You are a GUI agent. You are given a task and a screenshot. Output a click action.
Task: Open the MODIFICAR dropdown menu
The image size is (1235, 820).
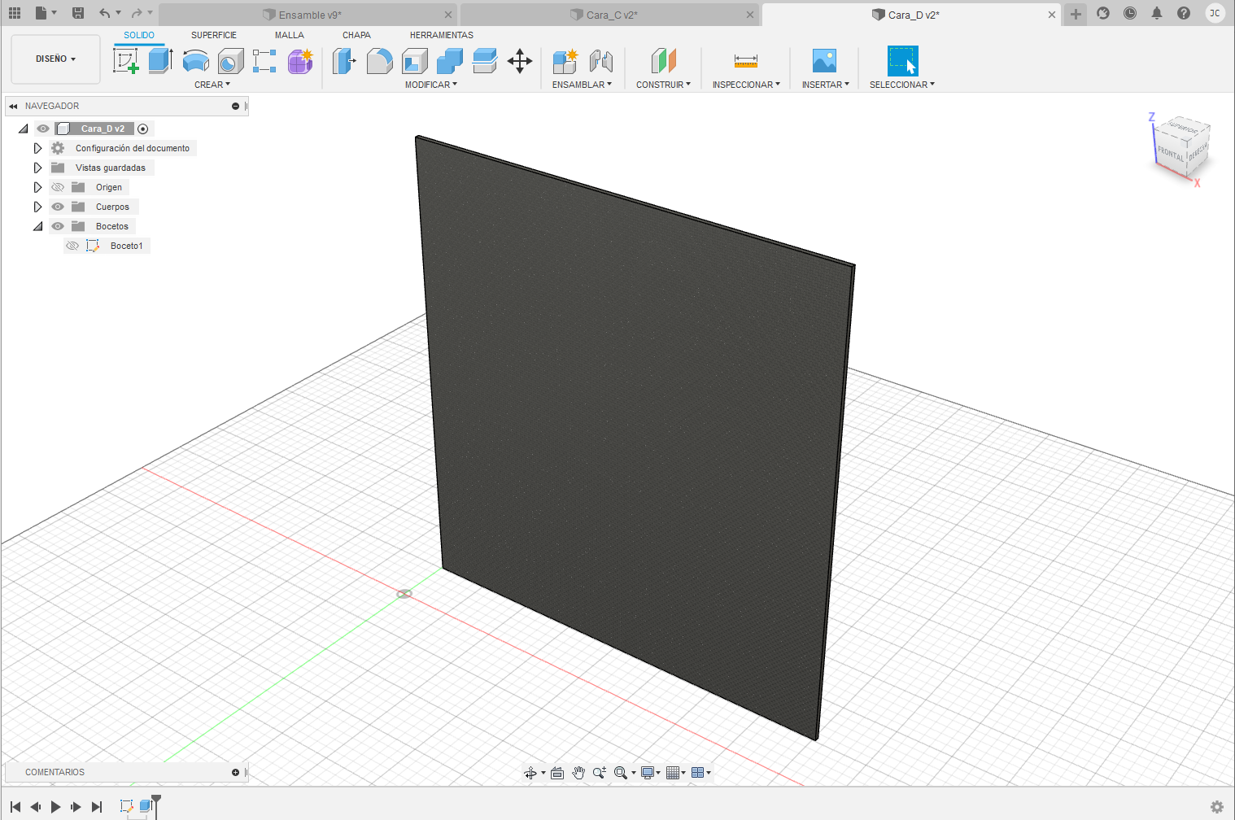coord(431,85)
